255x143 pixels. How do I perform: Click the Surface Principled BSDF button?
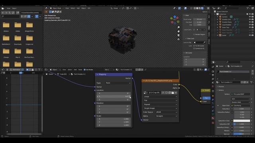(241, 94)
